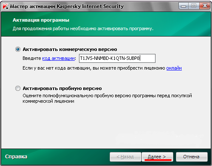Click the activation code input field
212x166 pixels.
[117, 58]
